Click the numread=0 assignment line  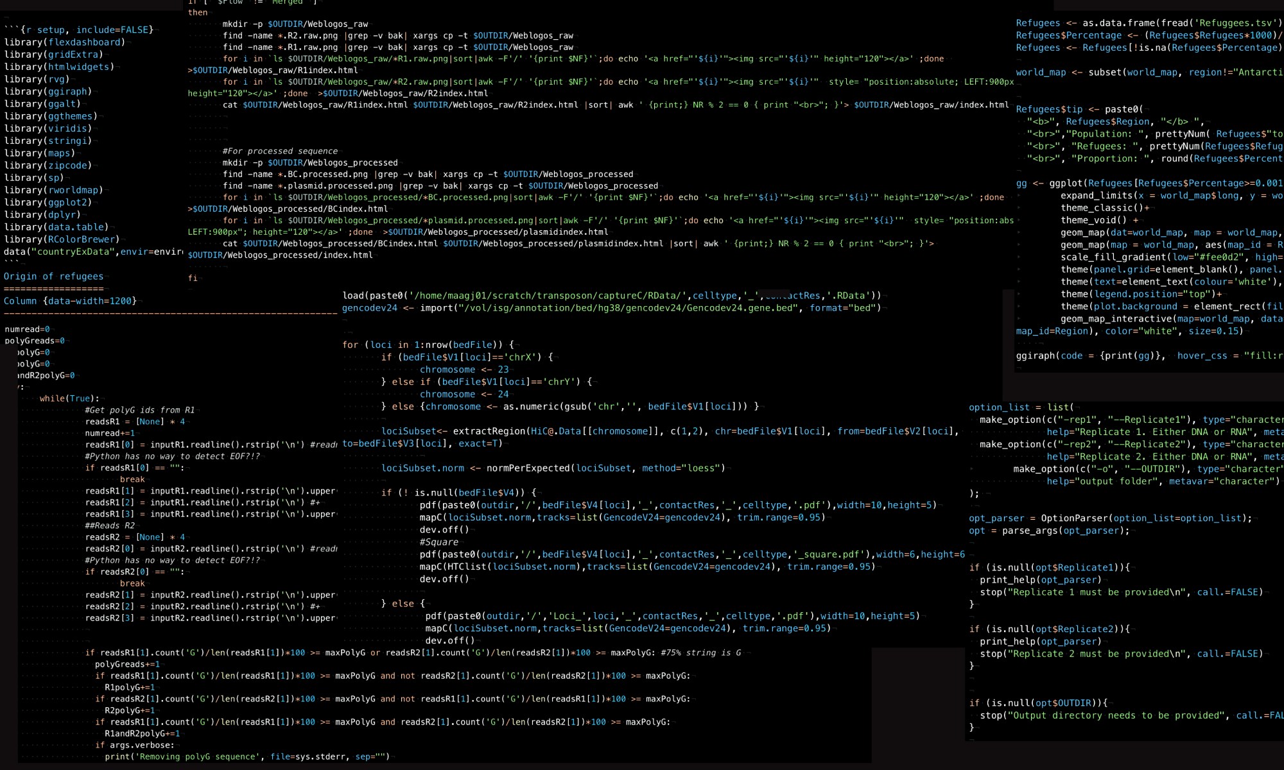[27, 329]
